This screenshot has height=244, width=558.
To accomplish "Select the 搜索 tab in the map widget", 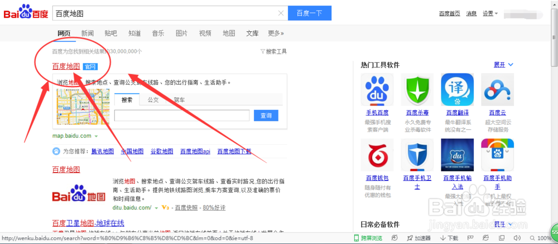I will [127, 100].
